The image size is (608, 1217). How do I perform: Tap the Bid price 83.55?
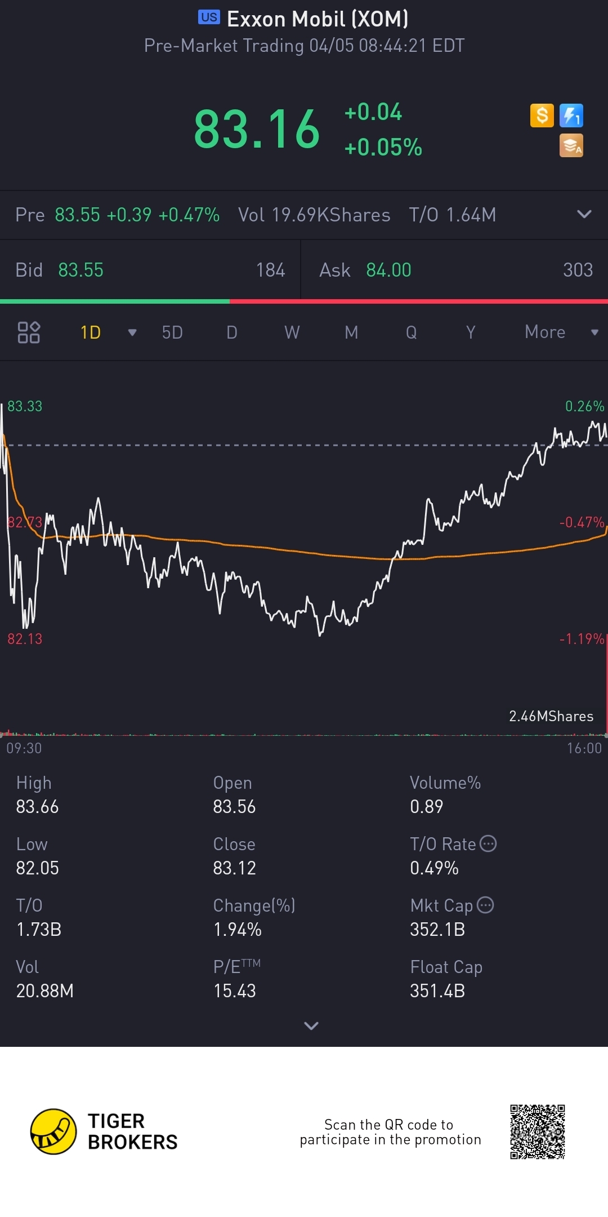pos(81,270)
